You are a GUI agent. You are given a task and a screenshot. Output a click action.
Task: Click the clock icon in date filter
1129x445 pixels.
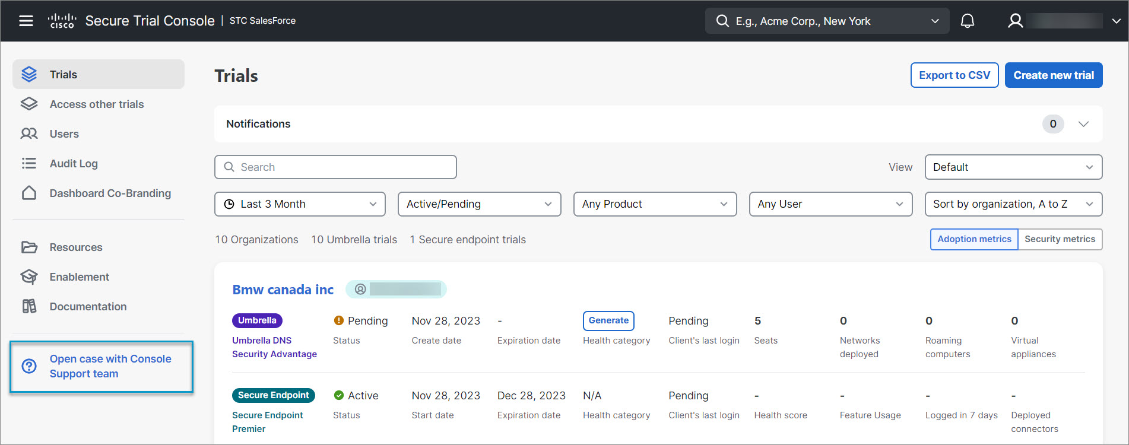(x=229, y=204)
